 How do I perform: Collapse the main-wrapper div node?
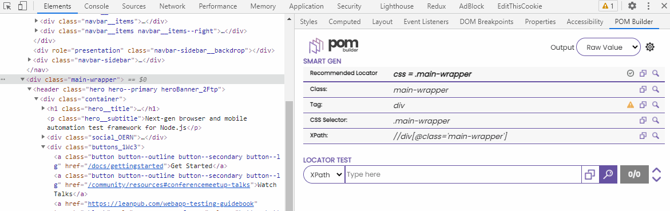[22, 79]
